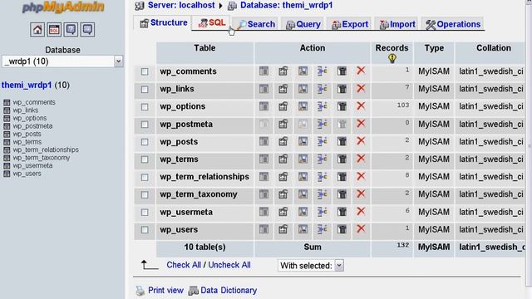Check the wp_links checkbox
This screenshot has height=299, width=532.
[x=145, y=89]
